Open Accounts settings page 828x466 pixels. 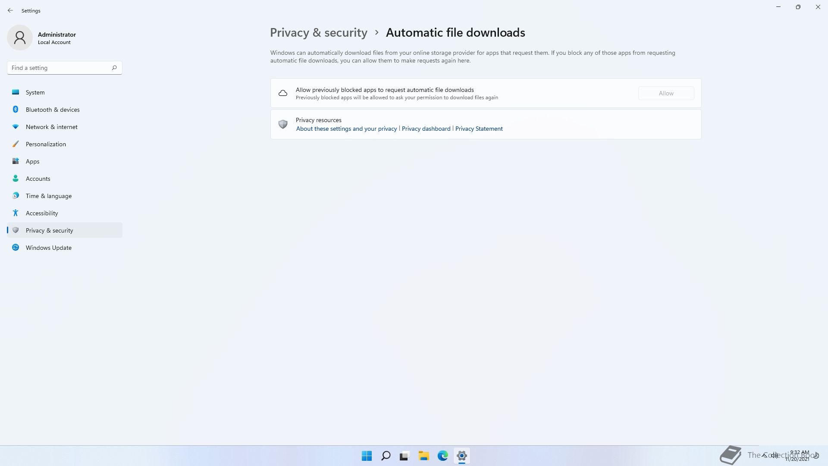point(65,179)
